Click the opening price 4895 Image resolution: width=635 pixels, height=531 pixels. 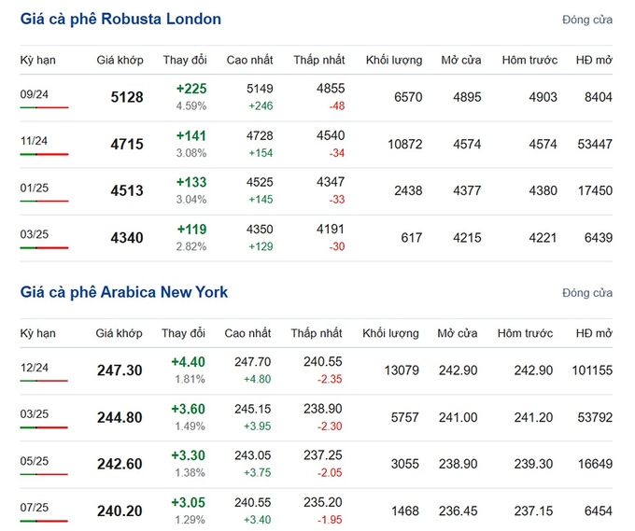pyautogui.click(x=467, y=97)
